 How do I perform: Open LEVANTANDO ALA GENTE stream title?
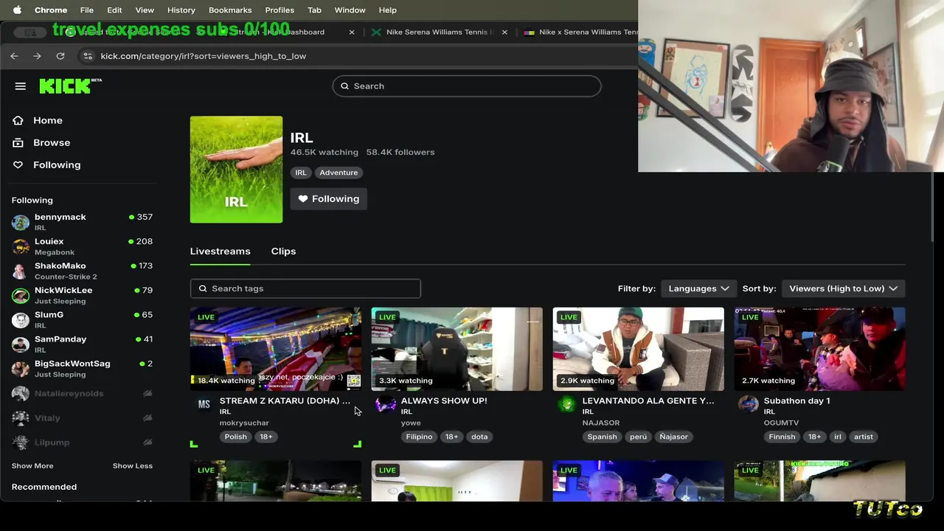[x=648, y=400]
